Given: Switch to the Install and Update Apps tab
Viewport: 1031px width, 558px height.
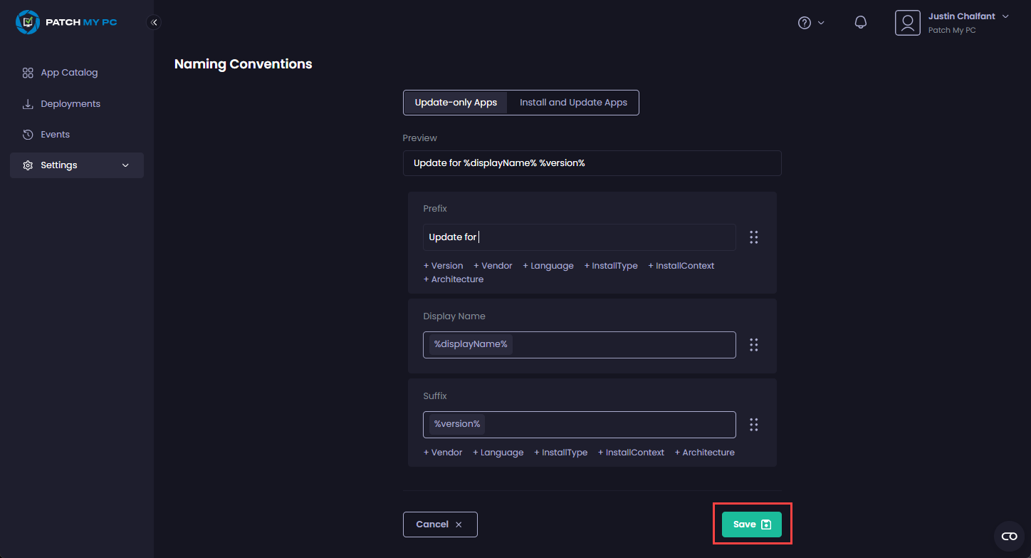Looking at the screenshot, I should (x=572, y=102).
